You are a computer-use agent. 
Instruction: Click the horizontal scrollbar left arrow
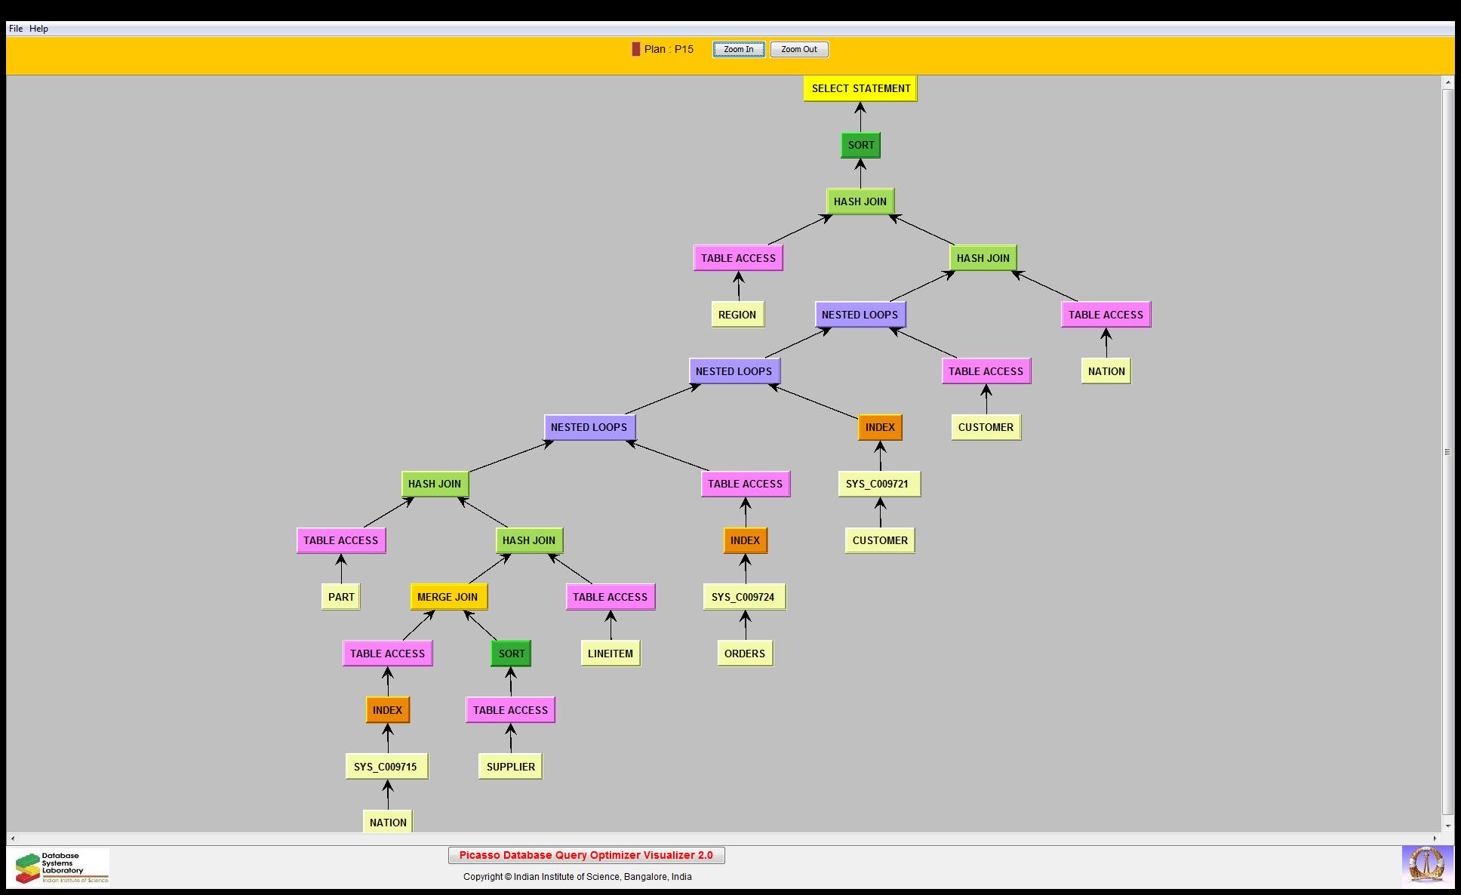pos(12,838)
